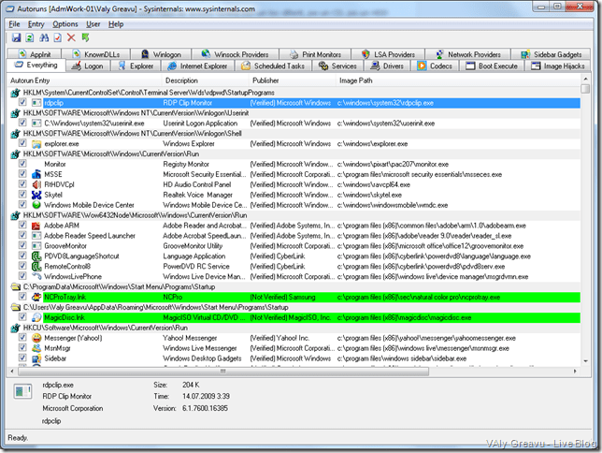
Task: Toggle the MagicDisc.lnk checkbox
Action: click(x=22, y=317)
